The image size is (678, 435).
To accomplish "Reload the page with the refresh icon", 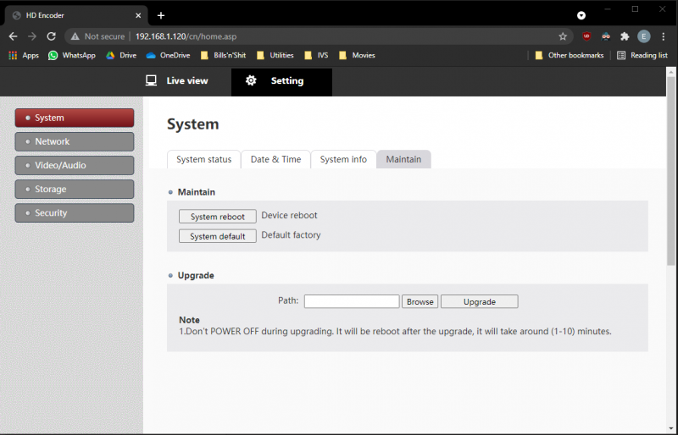I will click(52, 36).
